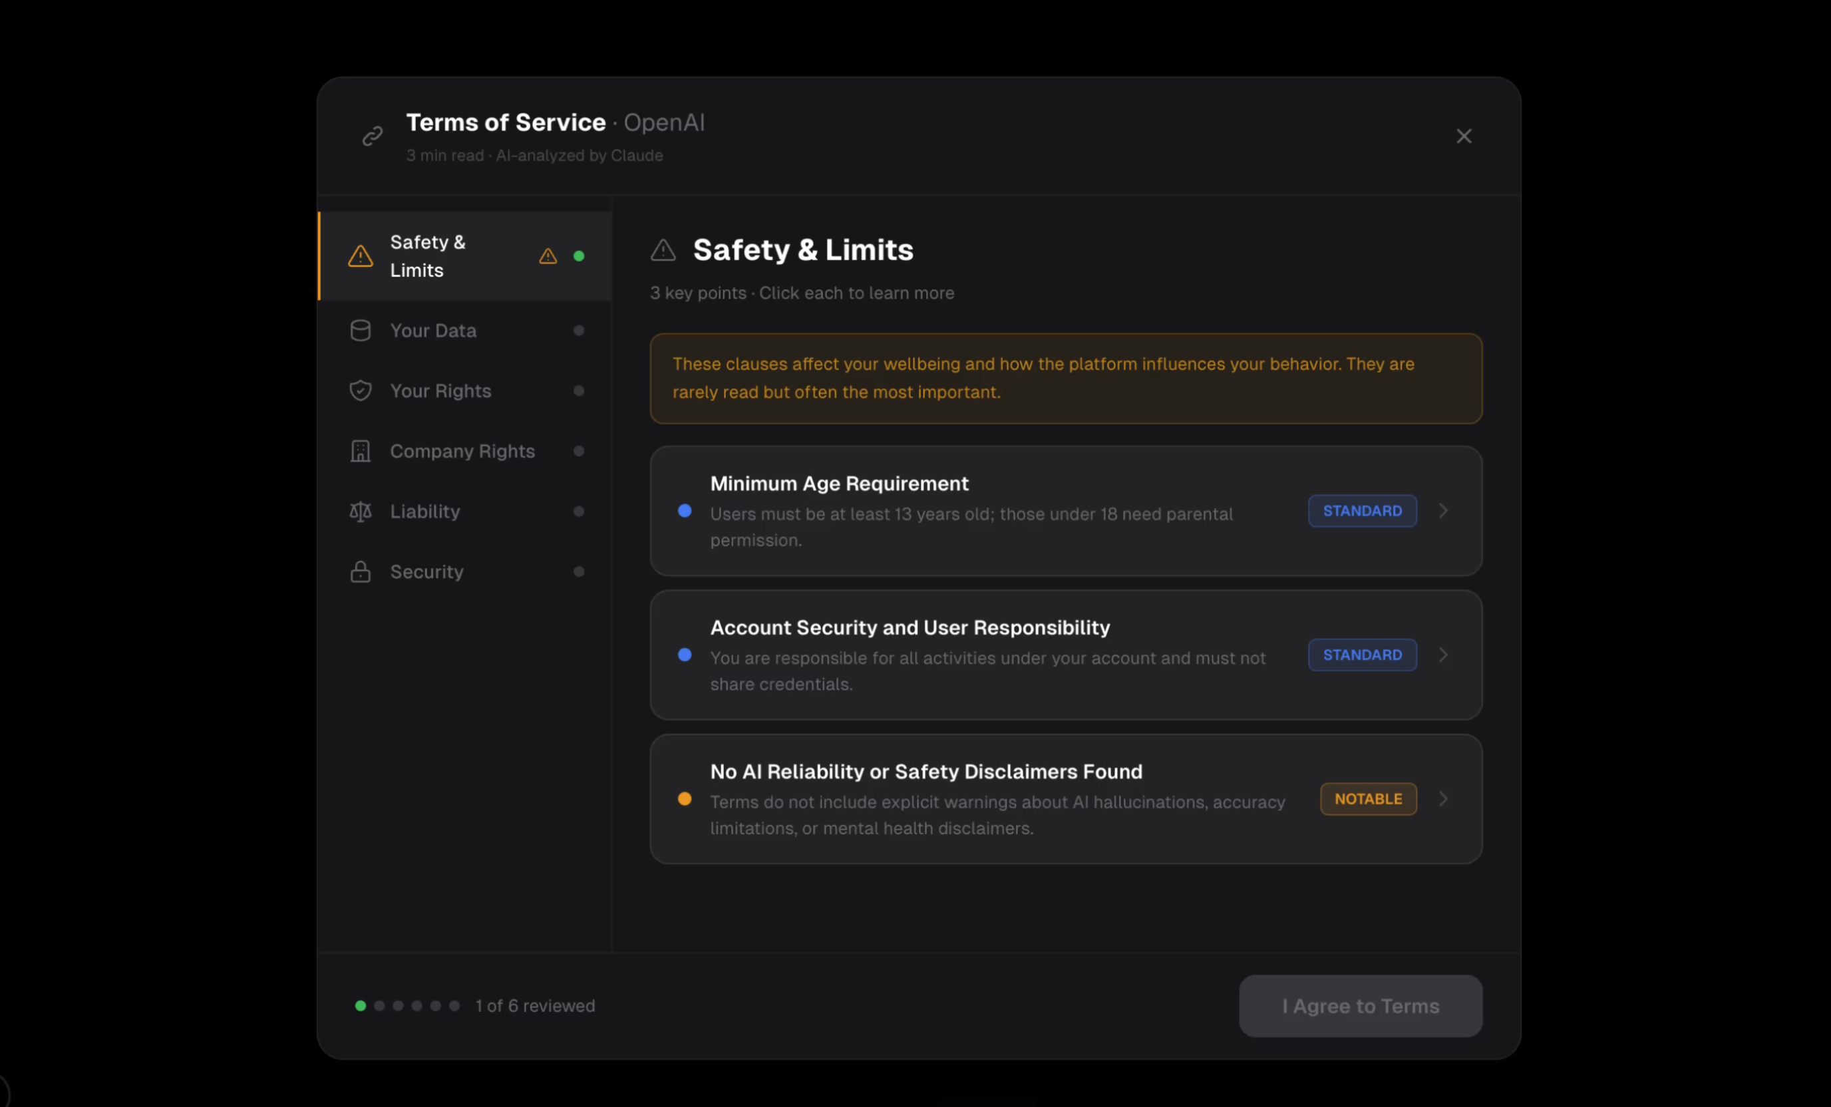
Task: Select the Liability section
Action: [465, 511]
